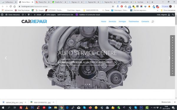This screenshot has width=177, height=110.
Task: Click Editar página in the admin bar
Action: click(x=50, y=15)
